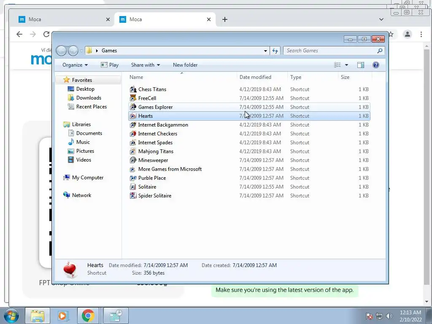The width and height of the screenshot is (432, 324).
Task: Go back with Explorer back arrow
Action: tap(61, 51)
